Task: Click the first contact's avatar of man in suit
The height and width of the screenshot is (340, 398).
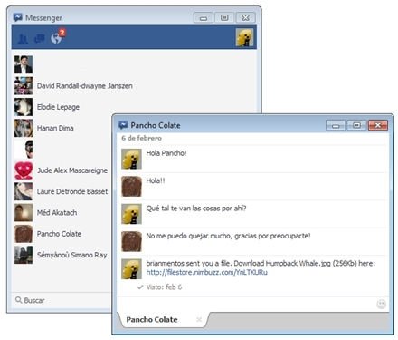Action: [24, 64]
